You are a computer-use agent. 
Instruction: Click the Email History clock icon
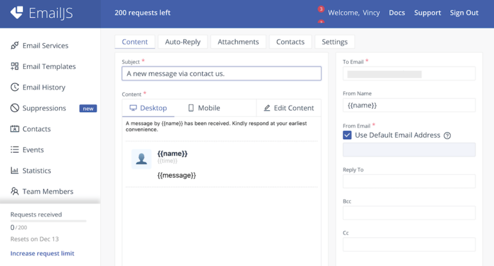pos(15,87)
